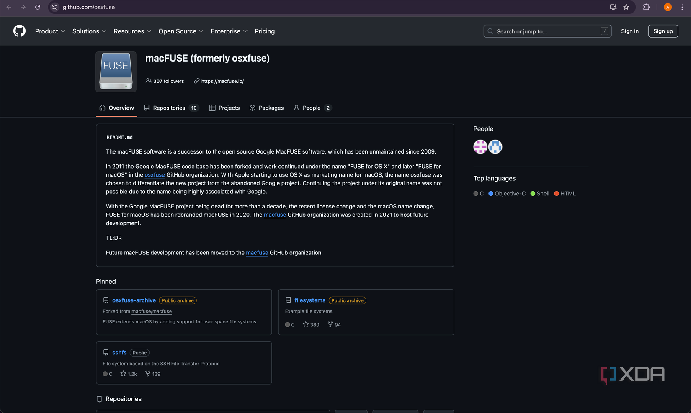Focus the Search or jump to field
Screen dimensions: 691x413
[x=547, y=31]
